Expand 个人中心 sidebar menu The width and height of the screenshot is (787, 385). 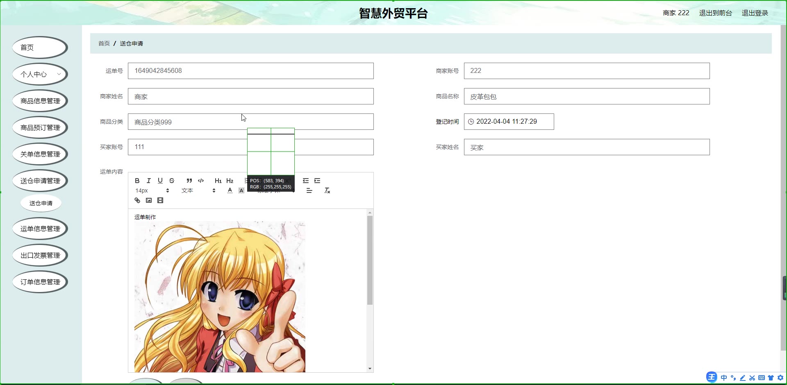(x=40, y=74)
